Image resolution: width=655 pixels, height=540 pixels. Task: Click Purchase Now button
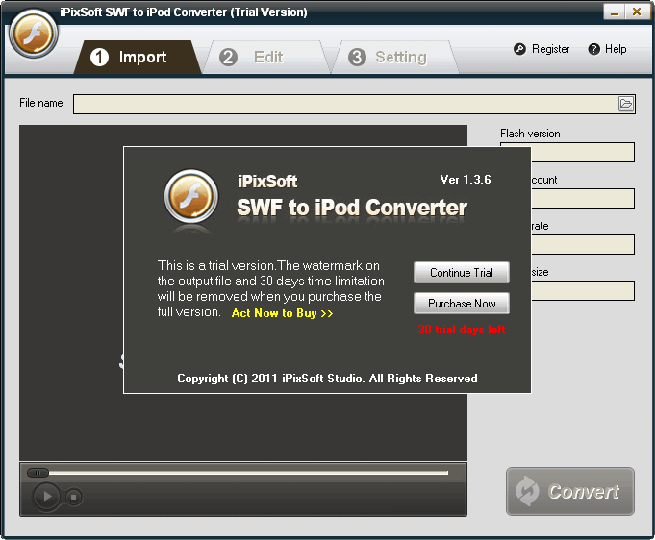tap(462, 303)
